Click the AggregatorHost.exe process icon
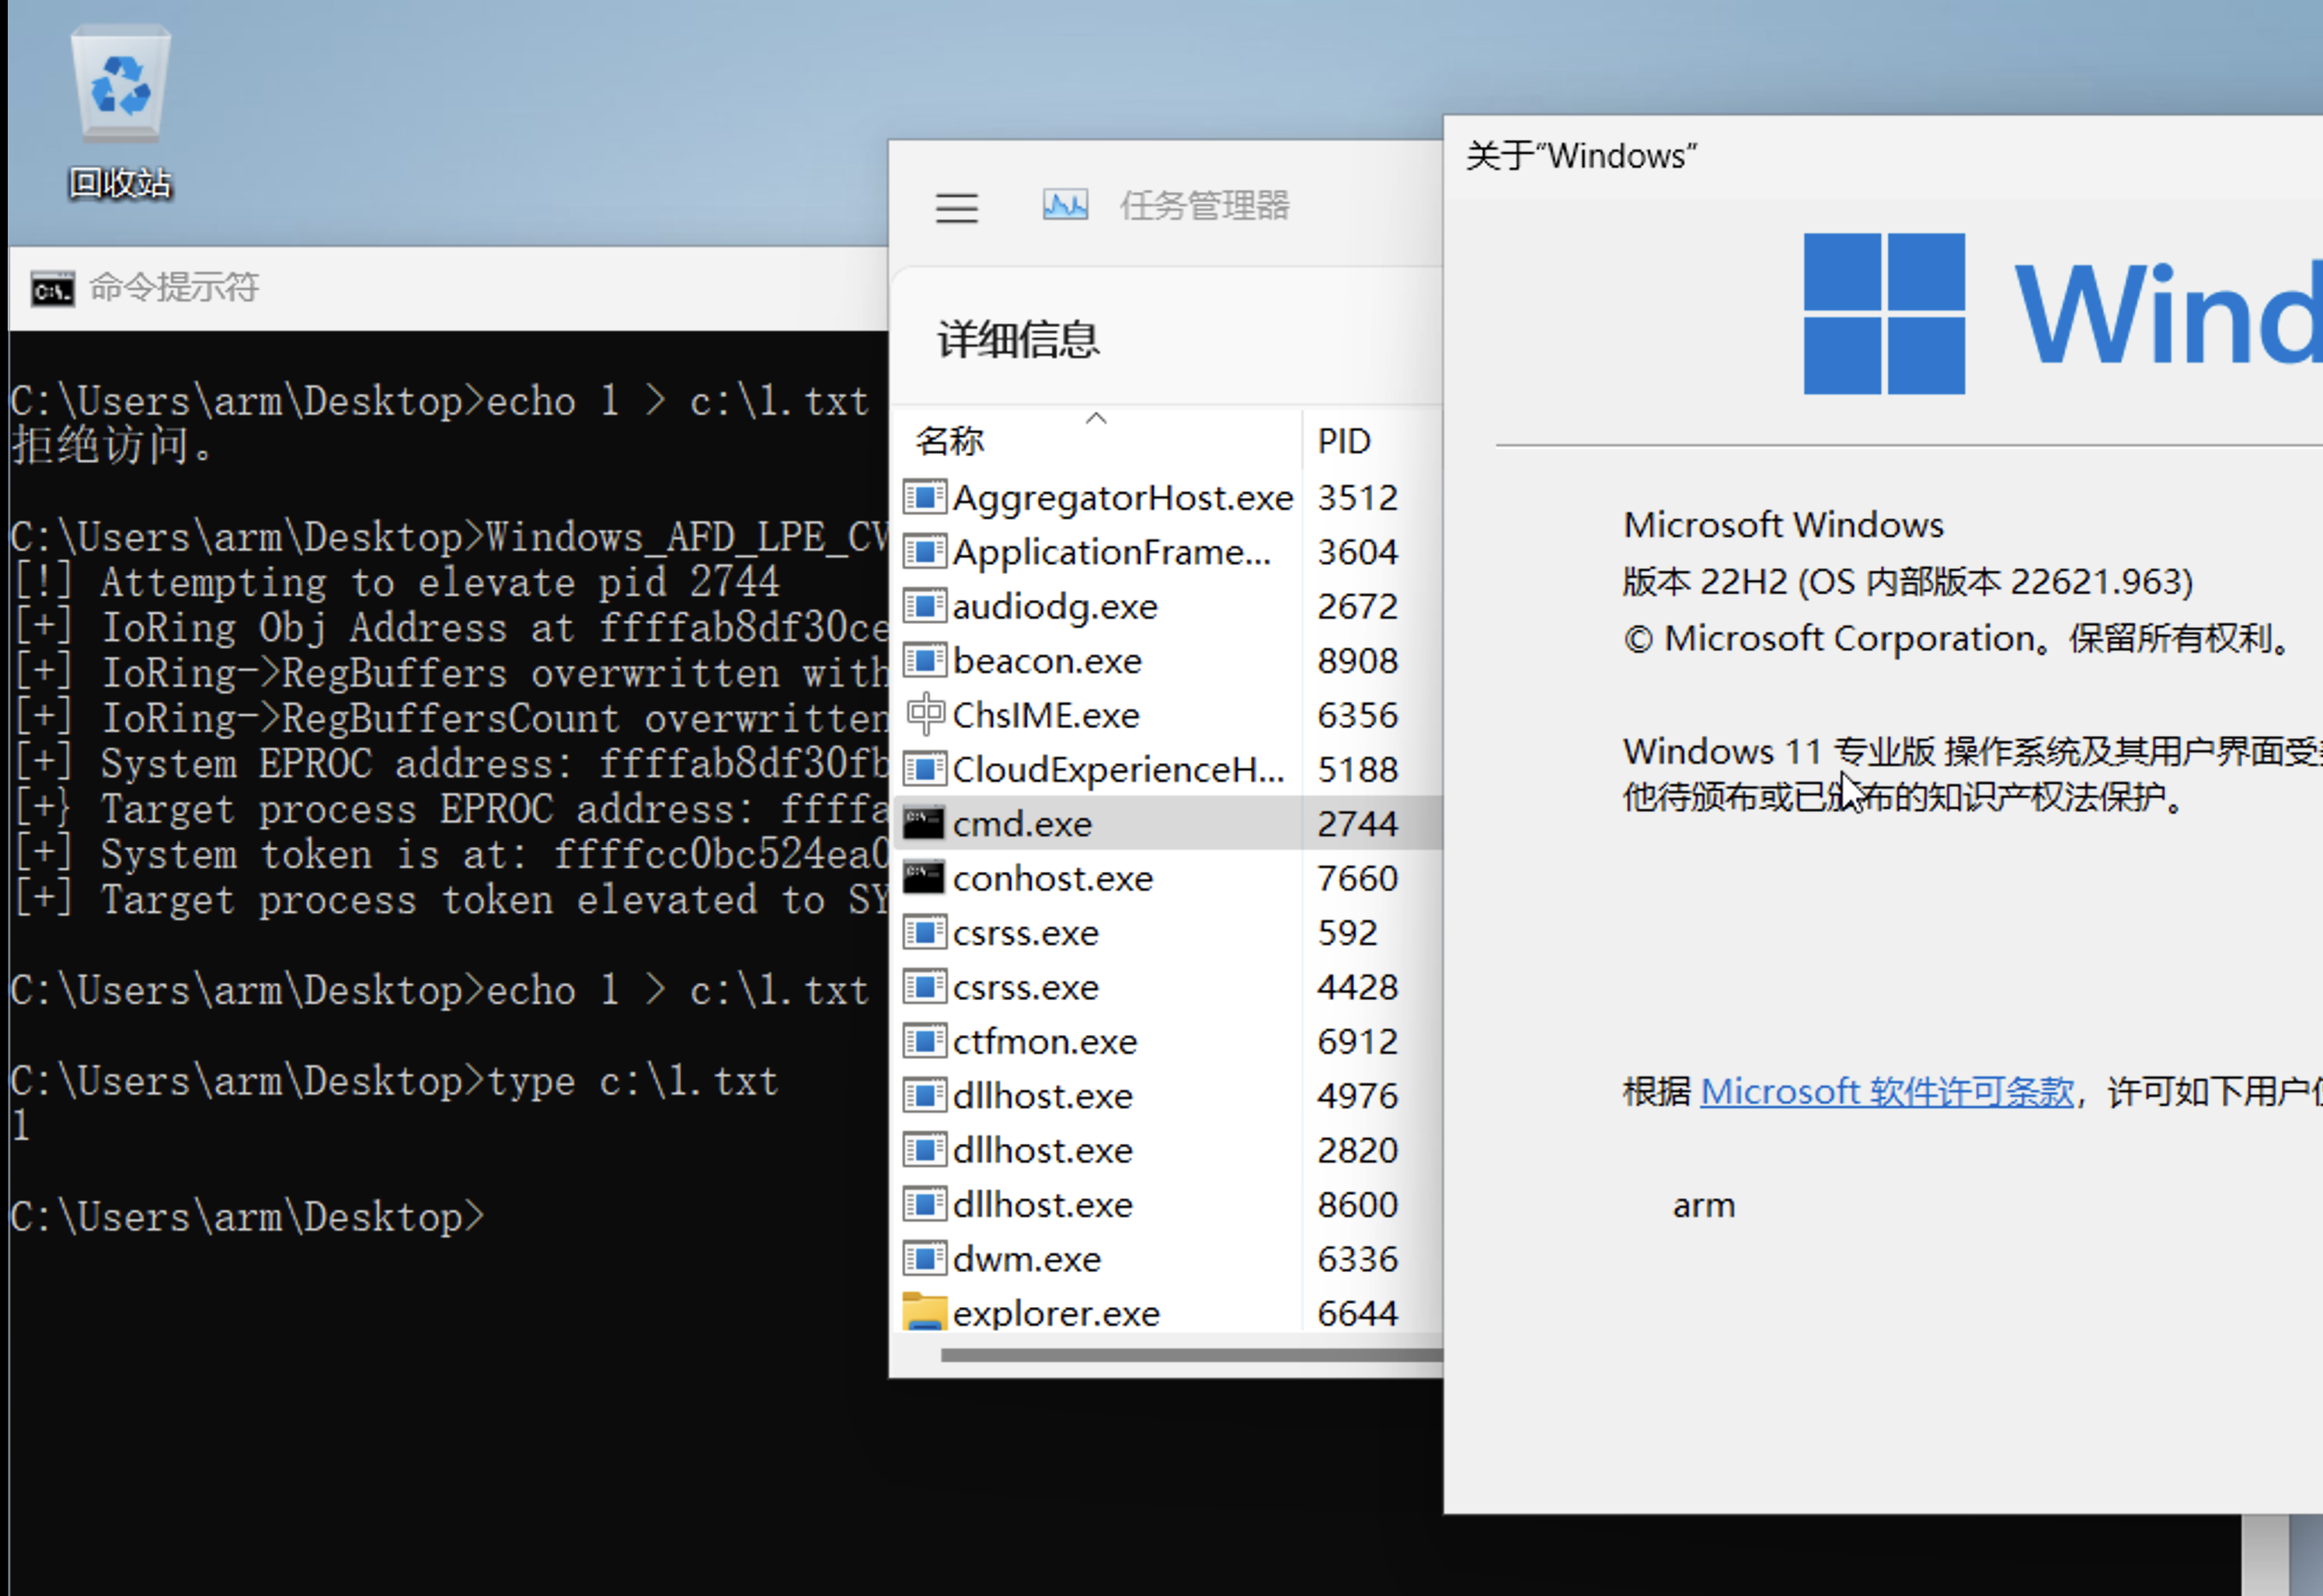 pyautogui.click(x=925, y=497)
